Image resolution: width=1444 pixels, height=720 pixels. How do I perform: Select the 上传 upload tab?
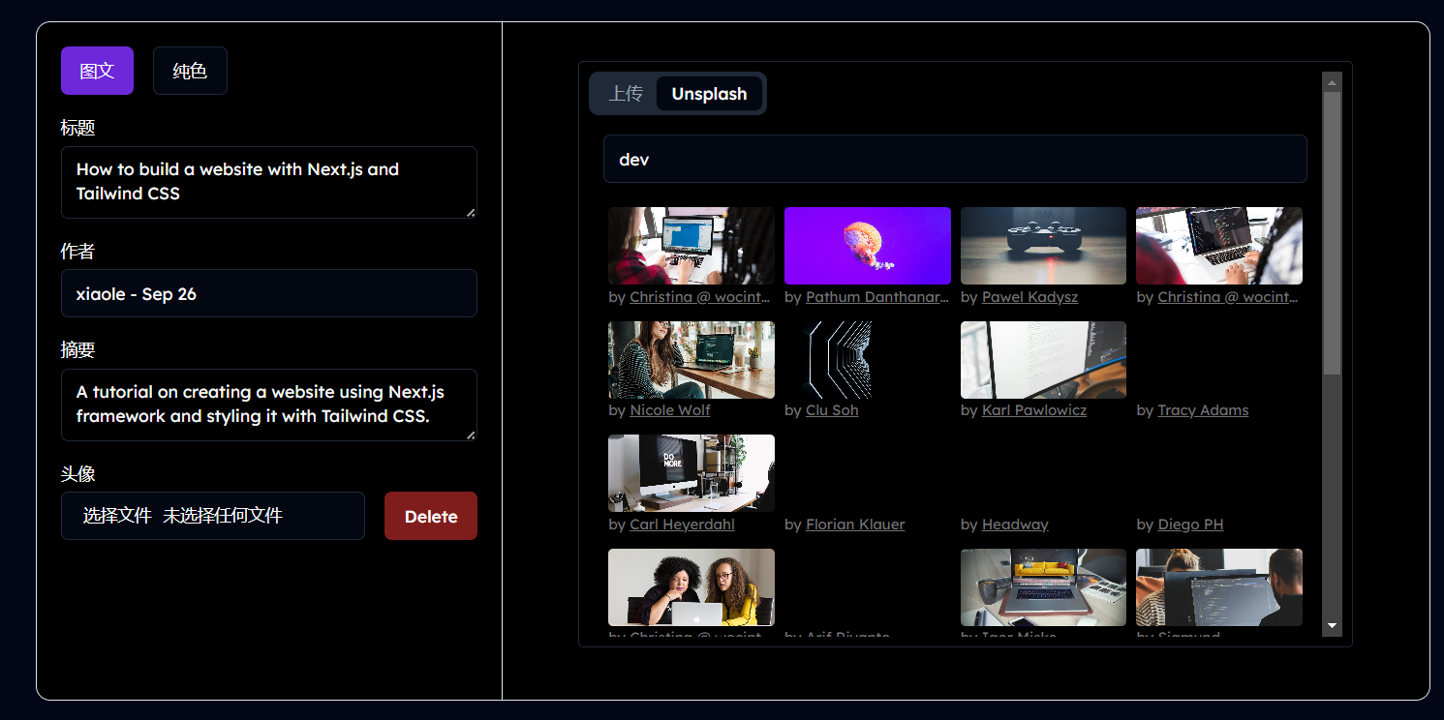(x=626, y=94)
